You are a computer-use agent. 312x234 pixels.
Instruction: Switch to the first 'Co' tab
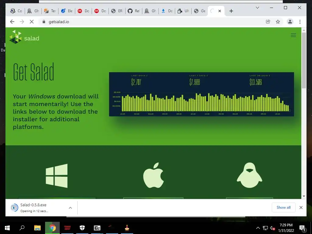coord(16,11)
